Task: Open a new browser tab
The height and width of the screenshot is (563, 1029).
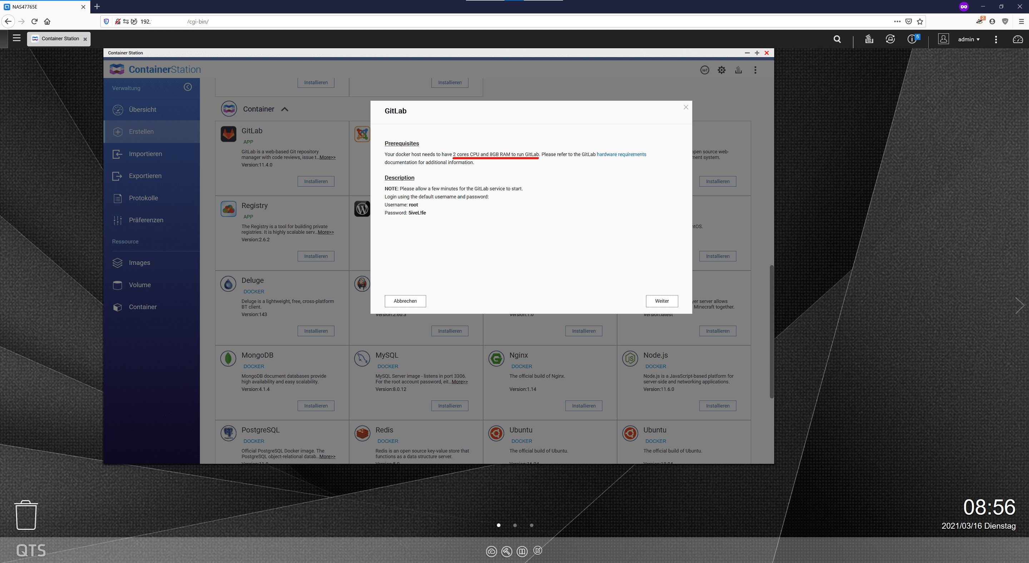Action: [x=97, y=6]
